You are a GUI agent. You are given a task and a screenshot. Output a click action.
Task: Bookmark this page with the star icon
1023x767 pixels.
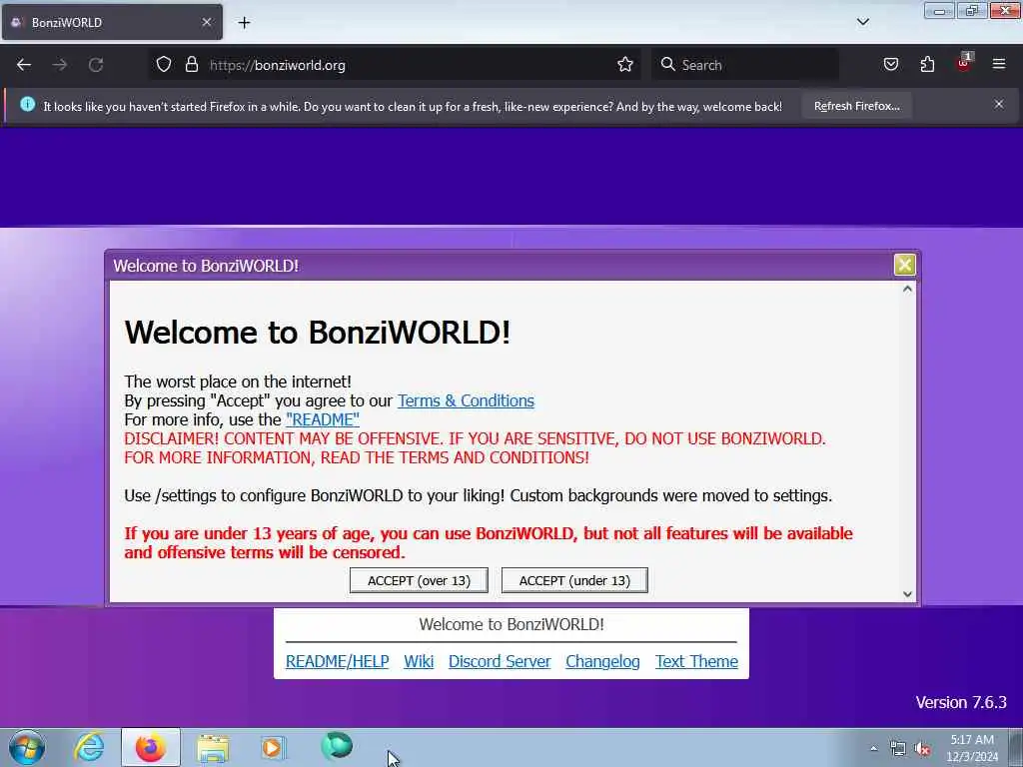coord(625,65)
